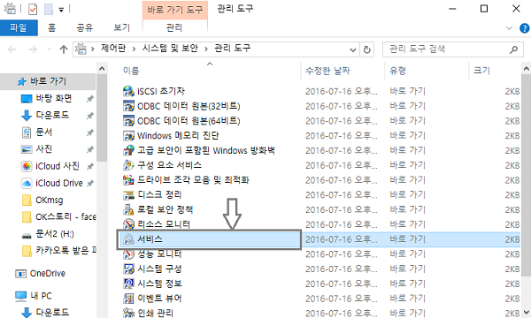Click the file list scrollbar up arrow
The height and width of the screenshot is (318, 531).
click(527, 69)
